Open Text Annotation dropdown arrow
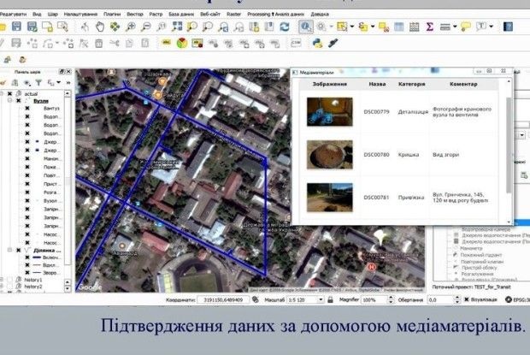 pyautogui.click(x=492, y=27)
